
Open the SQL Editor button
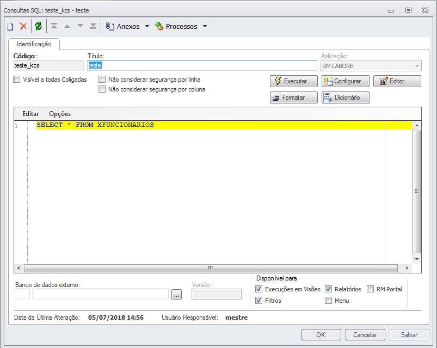[397, 81]
